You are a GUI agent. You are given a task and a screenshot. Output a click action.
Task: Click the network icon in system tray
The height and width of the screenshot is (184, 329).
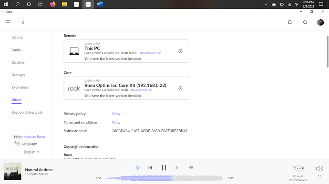[289, 4]
